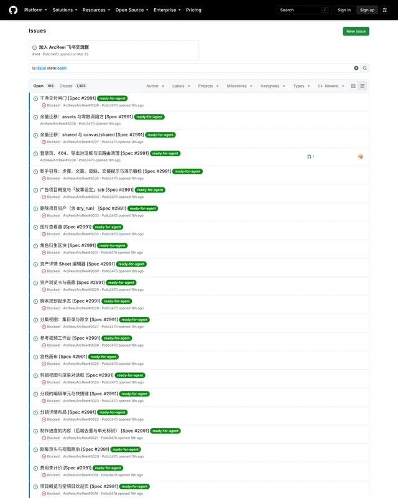
Task: Click ready-for-agent label on 剧集页头与视图路由
Action: pos(126,449)
